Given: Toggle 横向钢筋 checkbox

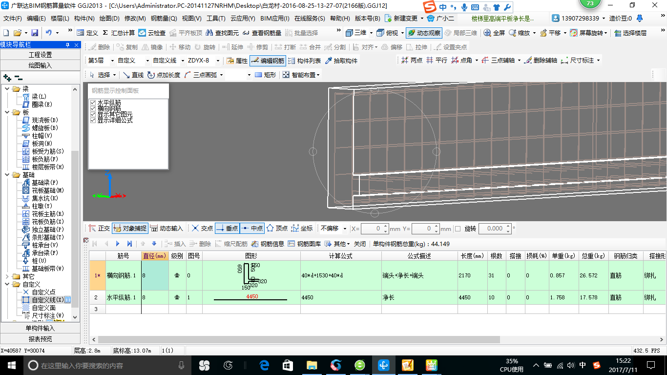Looking at the screenshot, I should coord(93,108).
